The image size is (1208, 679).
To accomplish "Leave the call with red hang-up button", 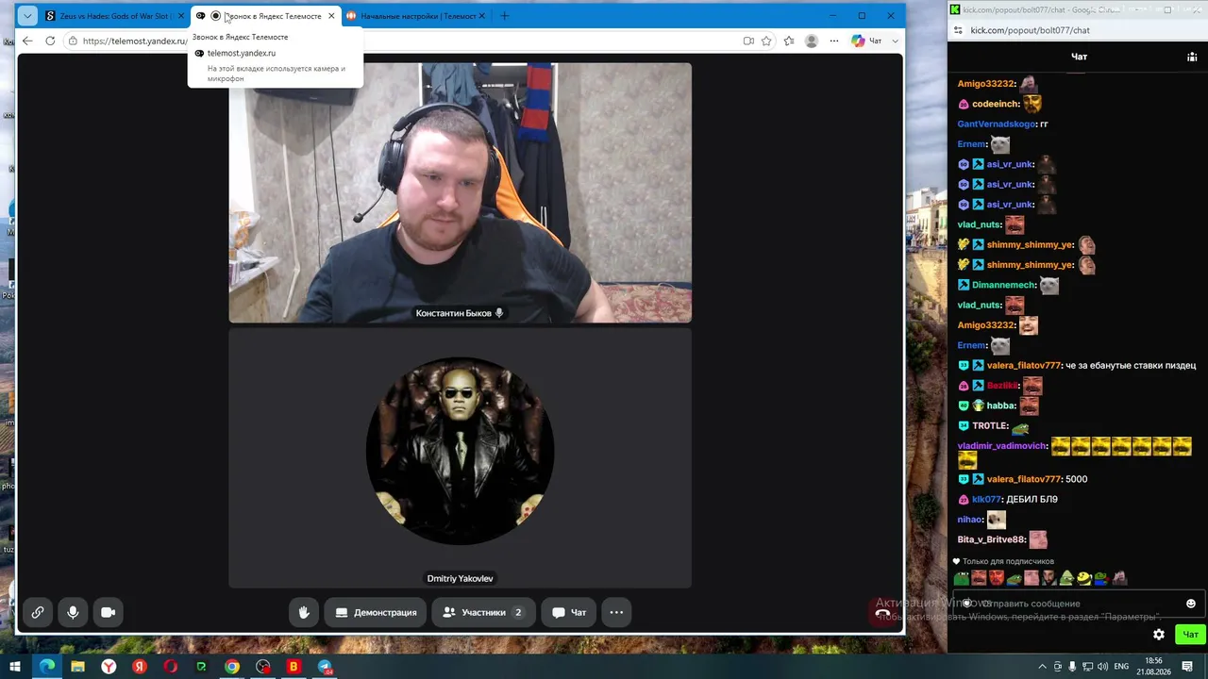I will point(881,612).
